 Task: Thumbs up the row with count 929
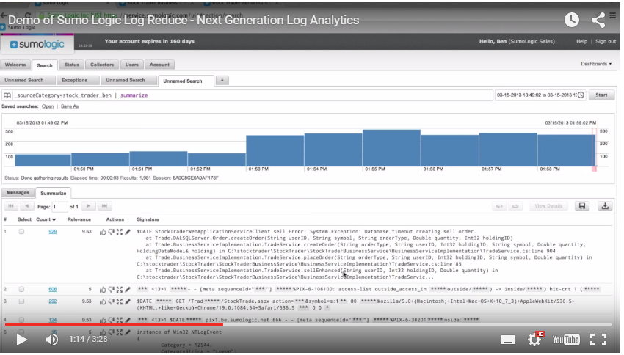pyautogui.click(x=103, y=232)
